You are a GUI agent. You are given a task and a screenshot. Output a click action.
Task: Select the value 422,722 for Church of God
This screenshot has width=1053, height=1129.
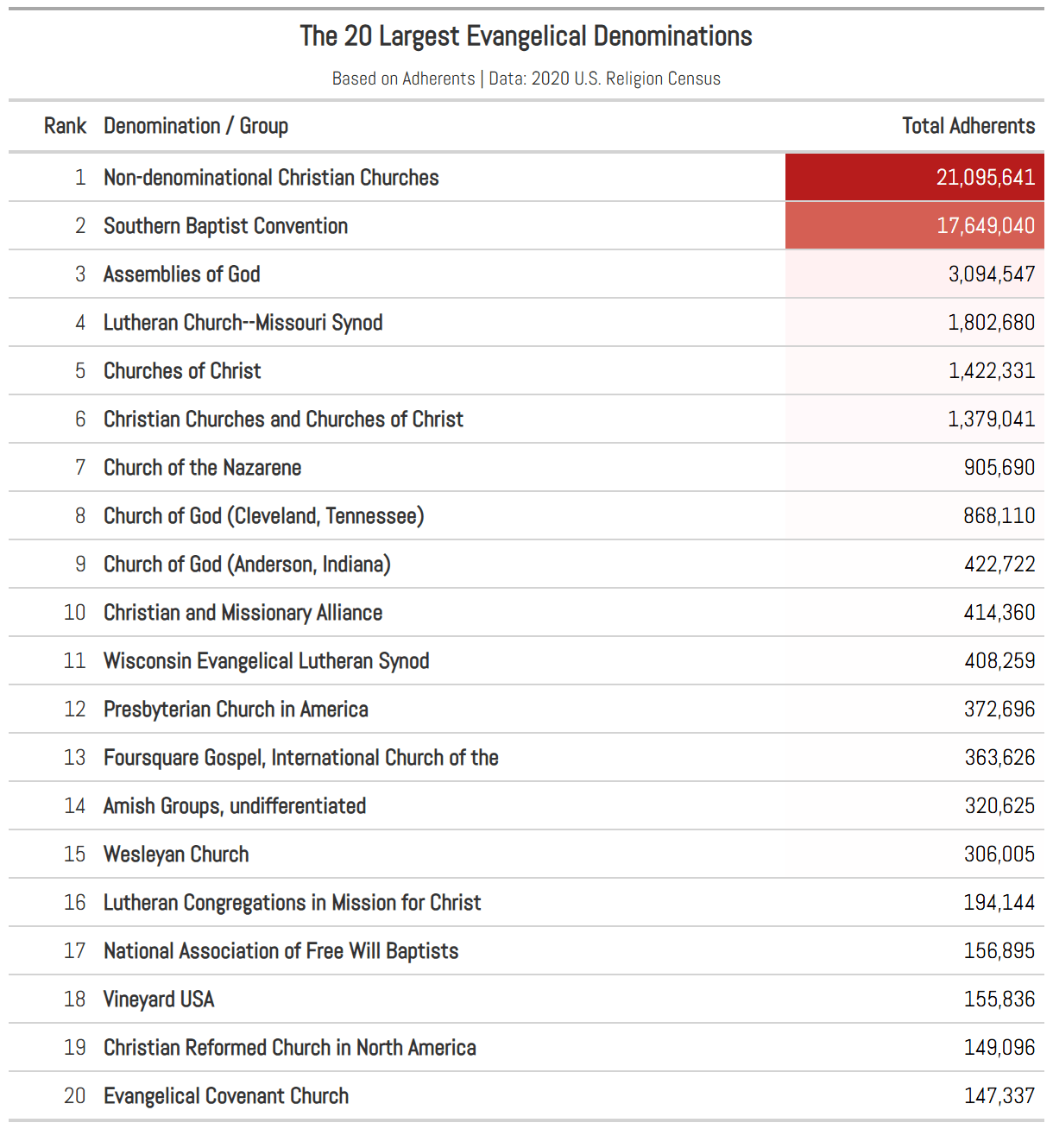point(1000,564)
